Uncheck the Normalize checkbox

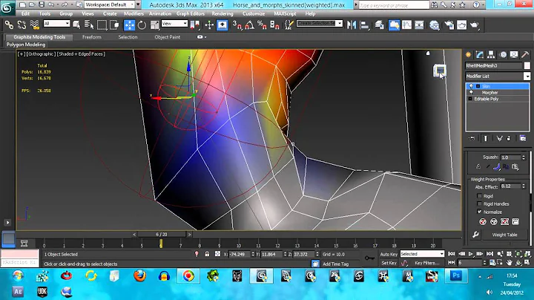479,212
